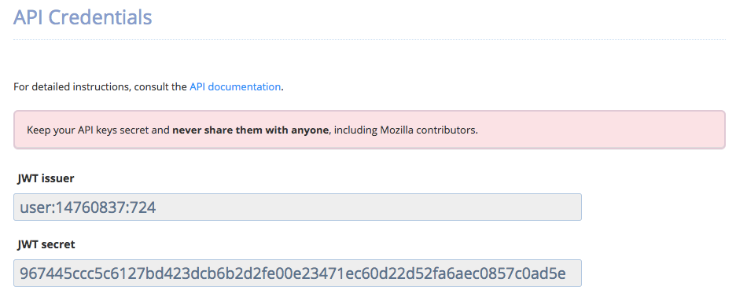Screen dimensions: 736x297
Task: Click the 'For detailed instructions' sentence
Action: pyautogui.click(x=149, y=86)
